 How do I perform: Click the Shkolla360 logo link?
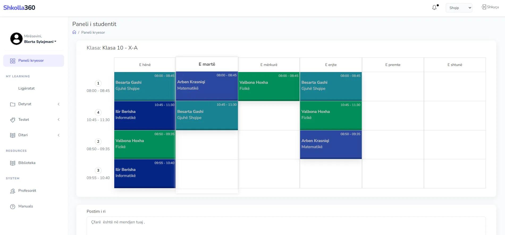19,8
